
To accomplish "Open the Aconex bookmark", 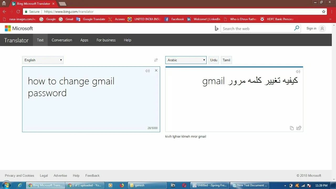I will coord(117,19).
